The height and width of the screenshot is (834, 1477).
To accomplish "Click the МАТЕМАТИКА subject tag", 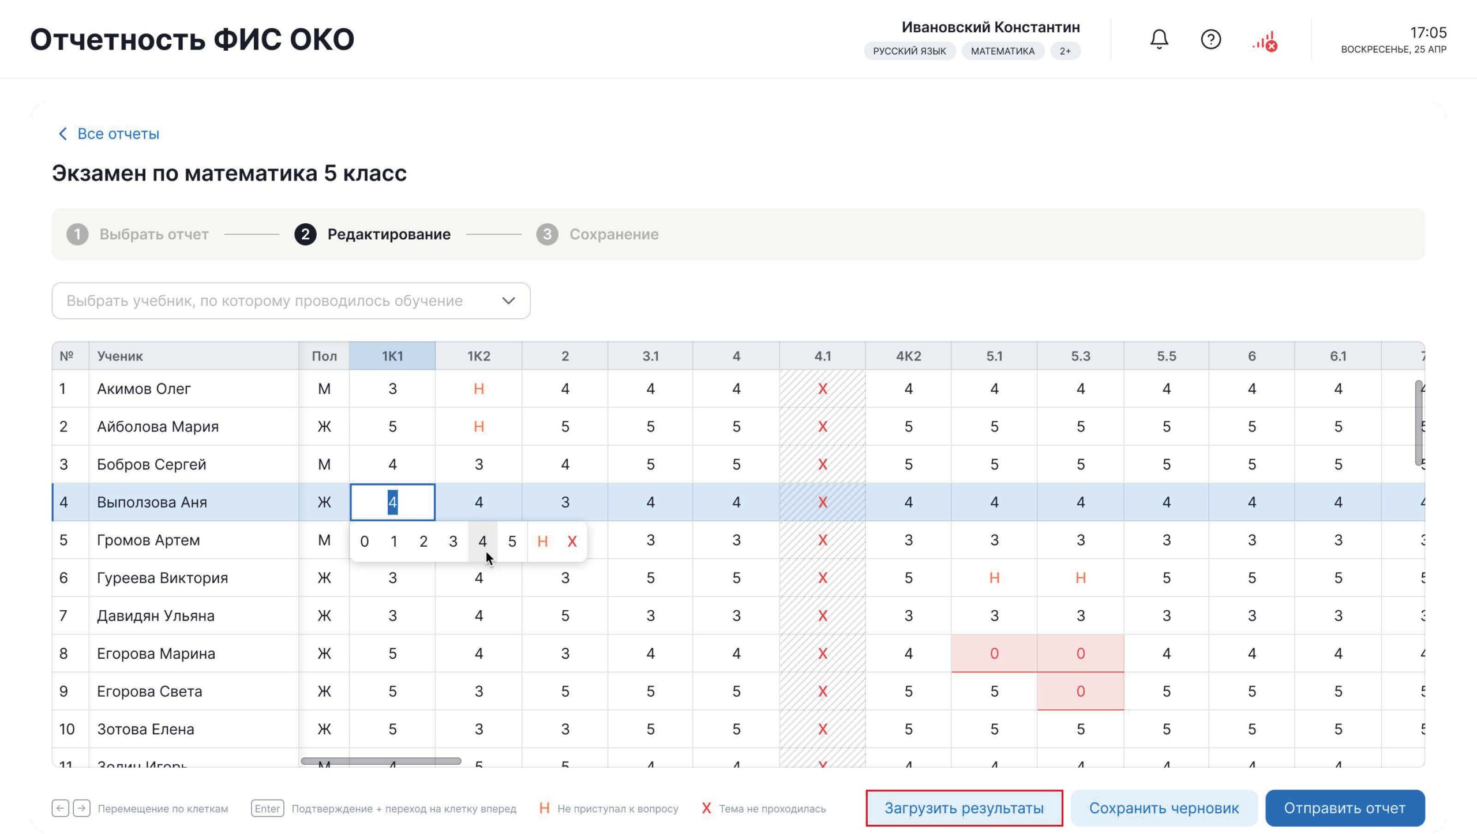I will (1002, 51).
